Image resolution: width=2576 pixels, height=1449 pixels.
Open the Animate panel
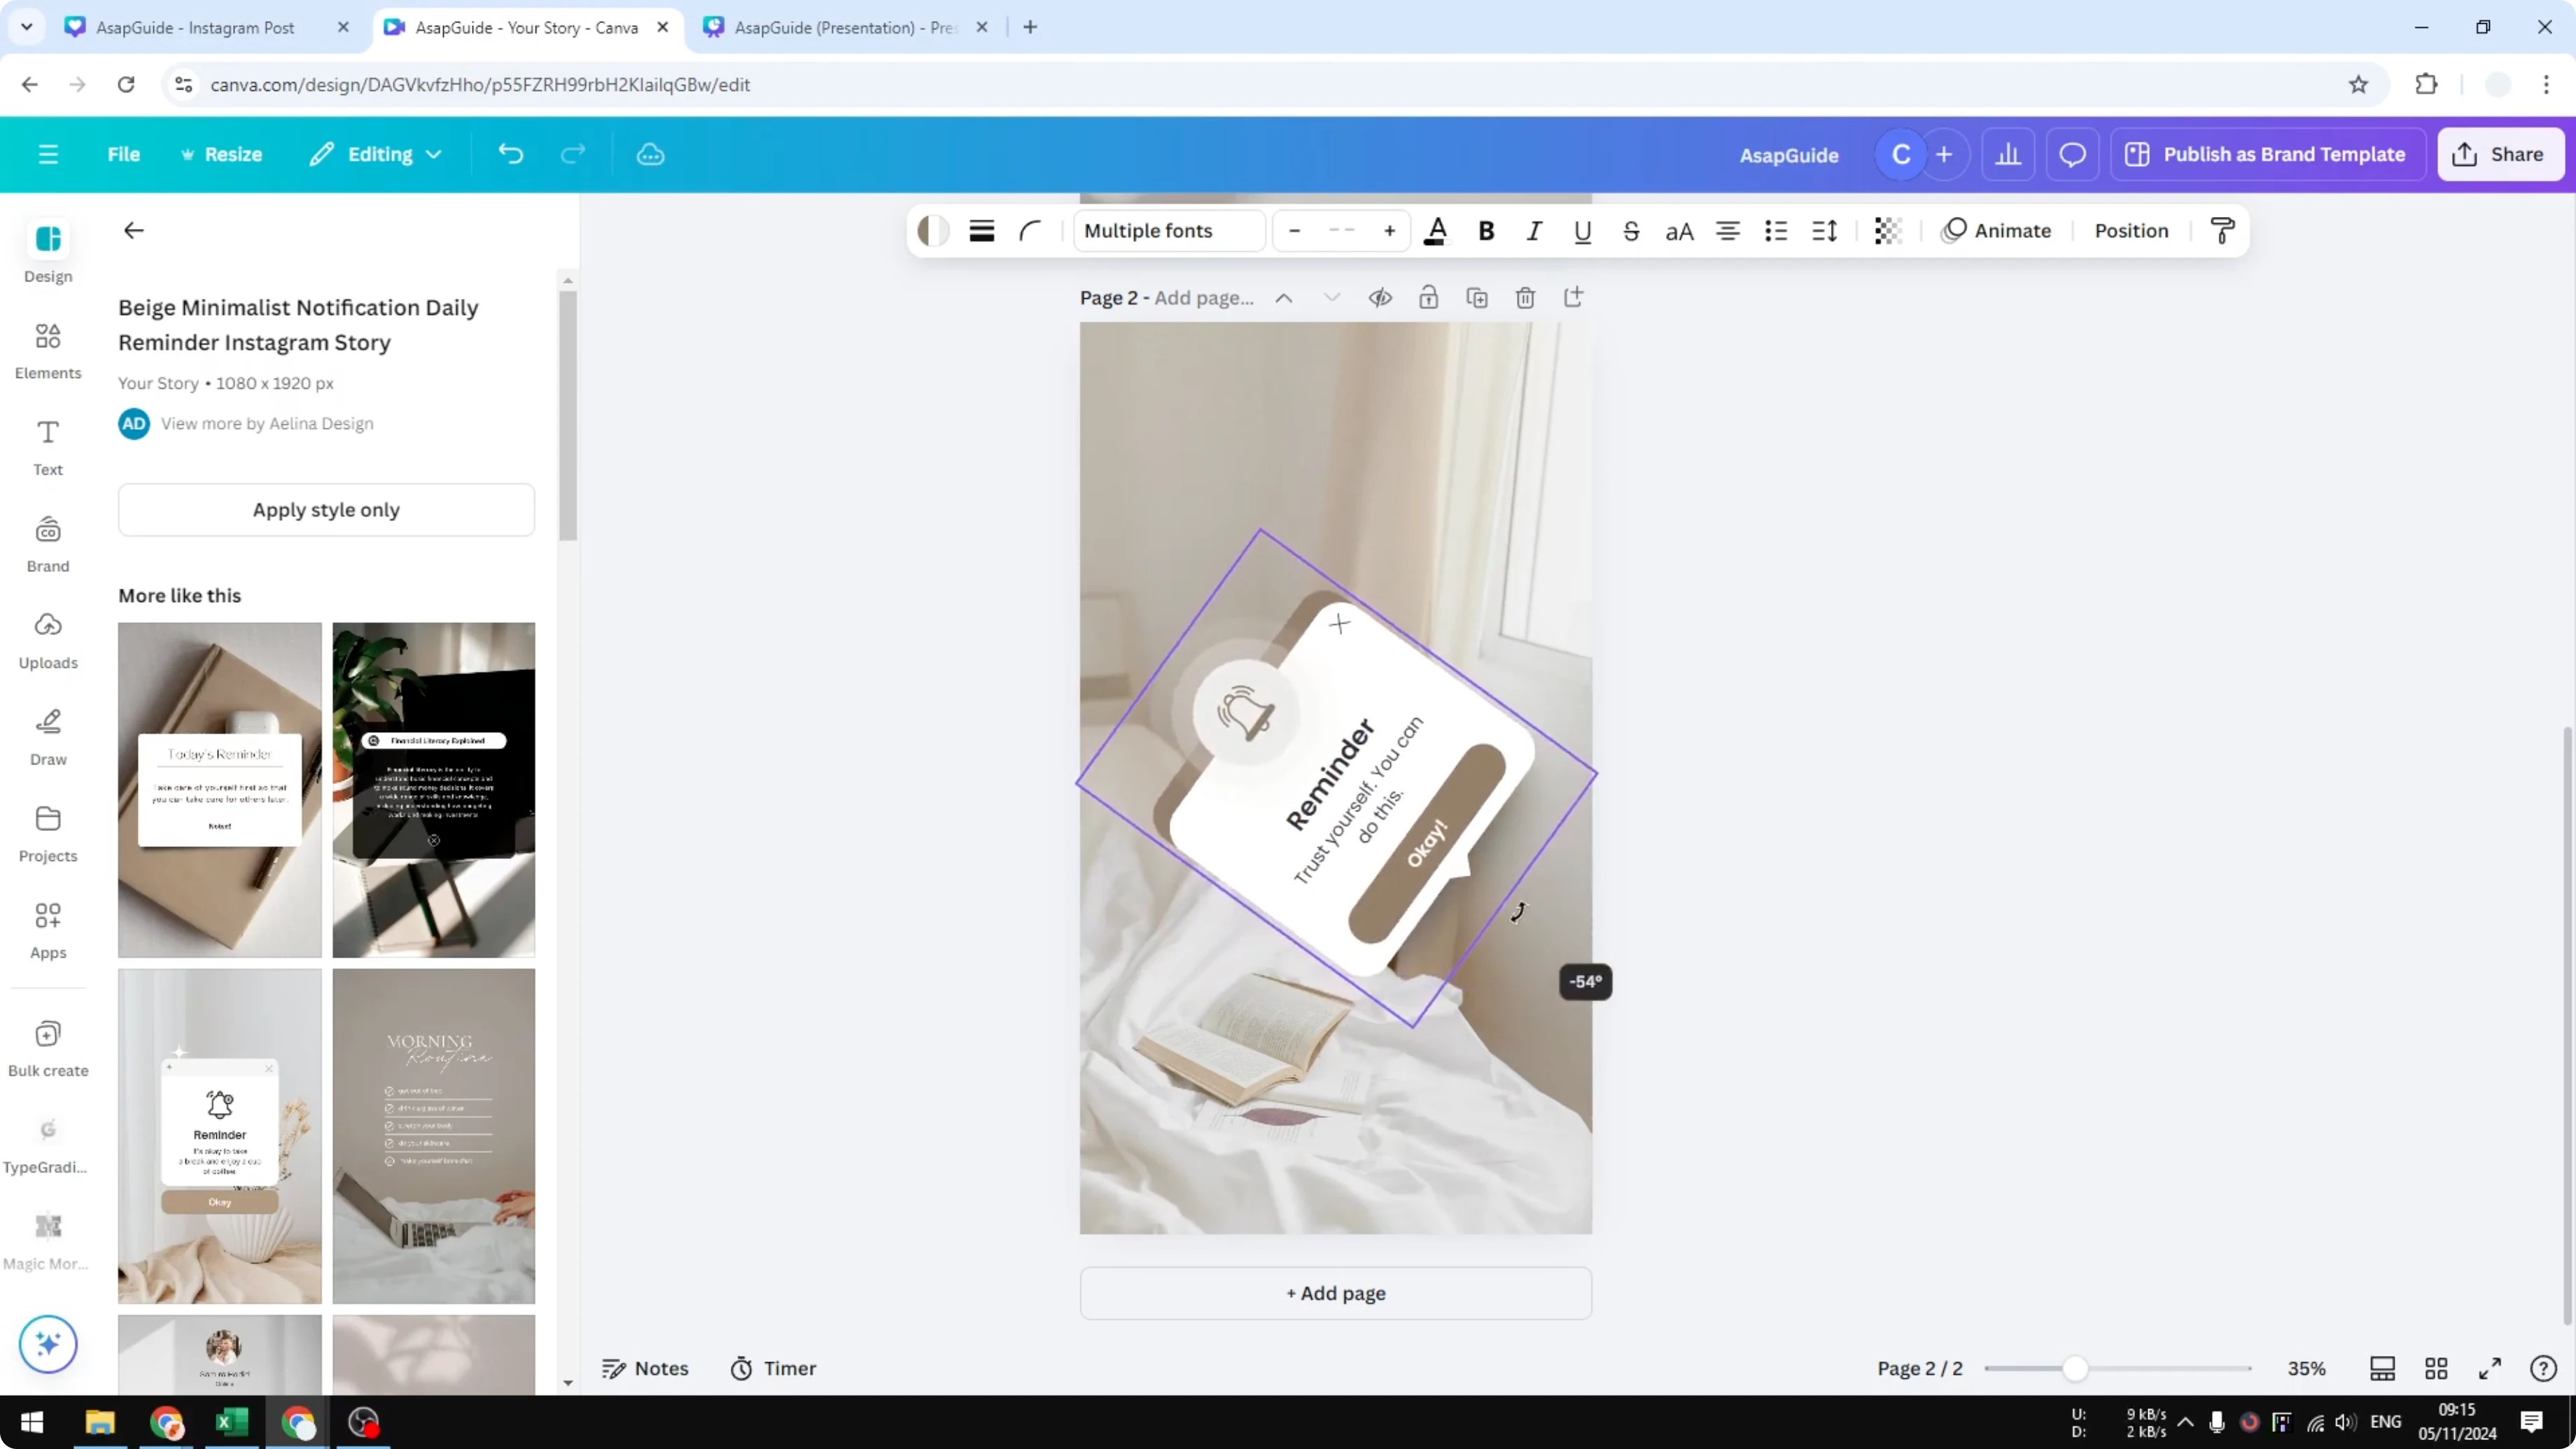1996,231
